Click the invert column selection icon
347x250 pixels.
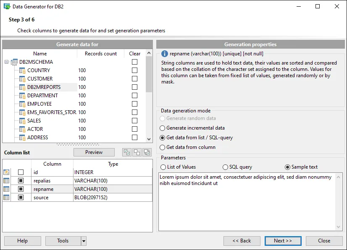click(147, 152)
